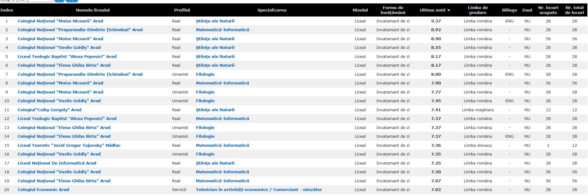Image resolution: width=588 pixels, height=196 pixels.
Task: Open Matematică-Informatică link in row 2
Action: (222, 30)
